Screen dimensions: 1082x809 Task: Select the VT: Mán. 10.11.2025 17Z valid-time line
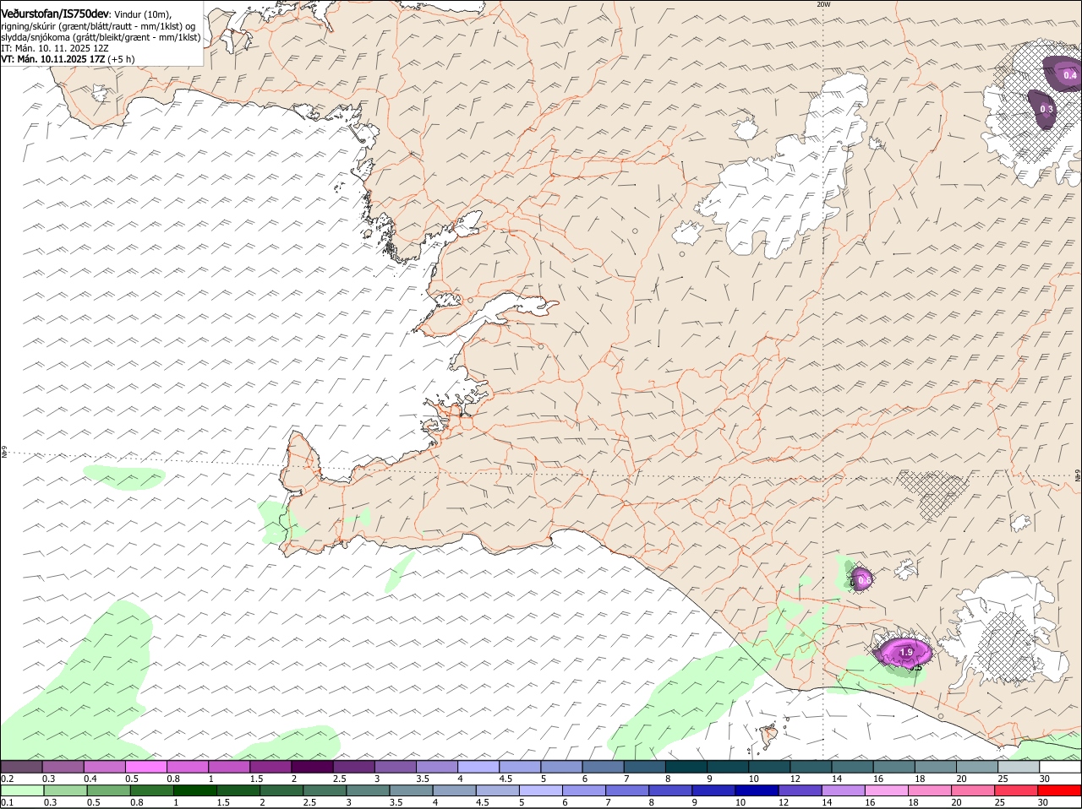coord(68,59)
